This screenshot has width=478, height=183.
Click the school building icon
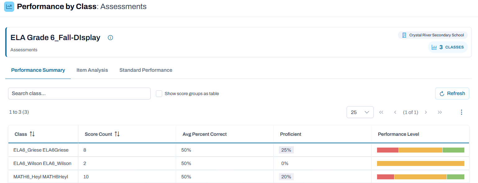pyautogui.click(x=404, y=35)
